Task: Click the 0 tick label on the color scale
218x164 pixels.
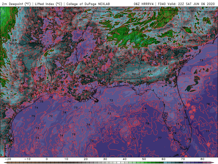Action: [x=47, y=159]
